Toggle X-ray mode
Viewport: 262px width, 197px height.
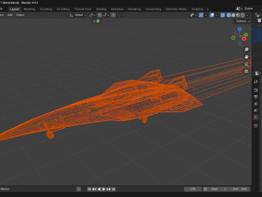[x=223, y=15]
